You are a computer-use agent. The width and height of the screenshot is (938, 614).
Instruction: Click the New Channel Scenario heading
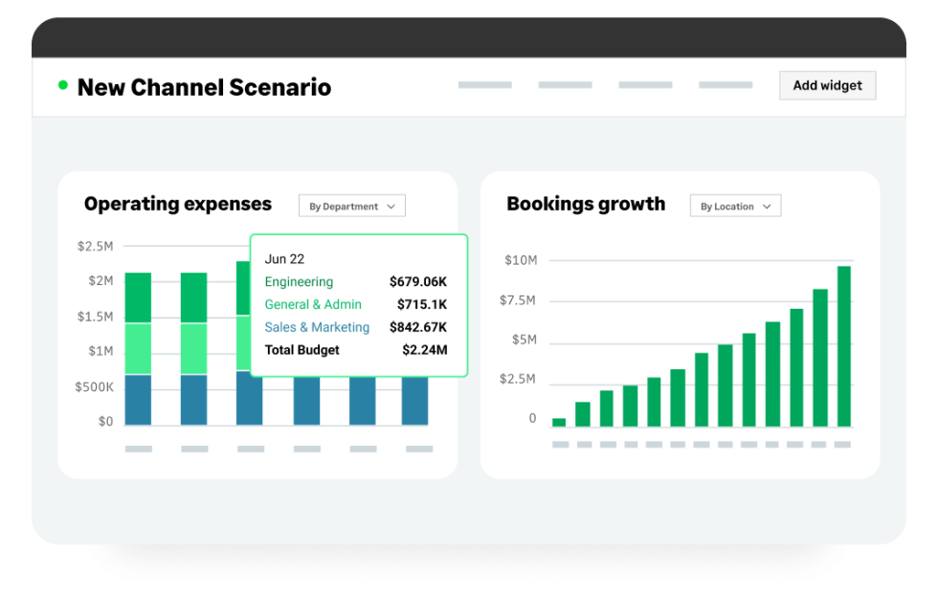(204, 87)
